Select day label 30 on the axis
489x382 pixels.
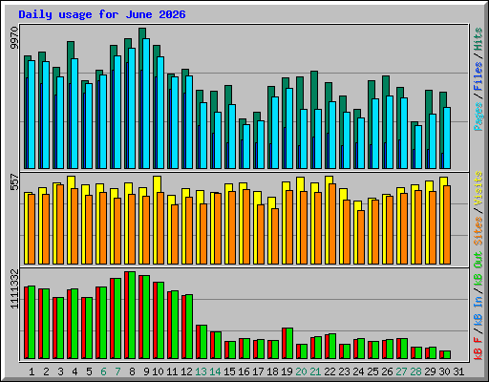444,371
